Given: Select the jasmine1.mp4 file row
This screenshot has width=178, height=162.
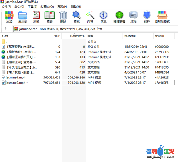Looking at the screenshot, I should pyautogui.click(x=88, y=77).
